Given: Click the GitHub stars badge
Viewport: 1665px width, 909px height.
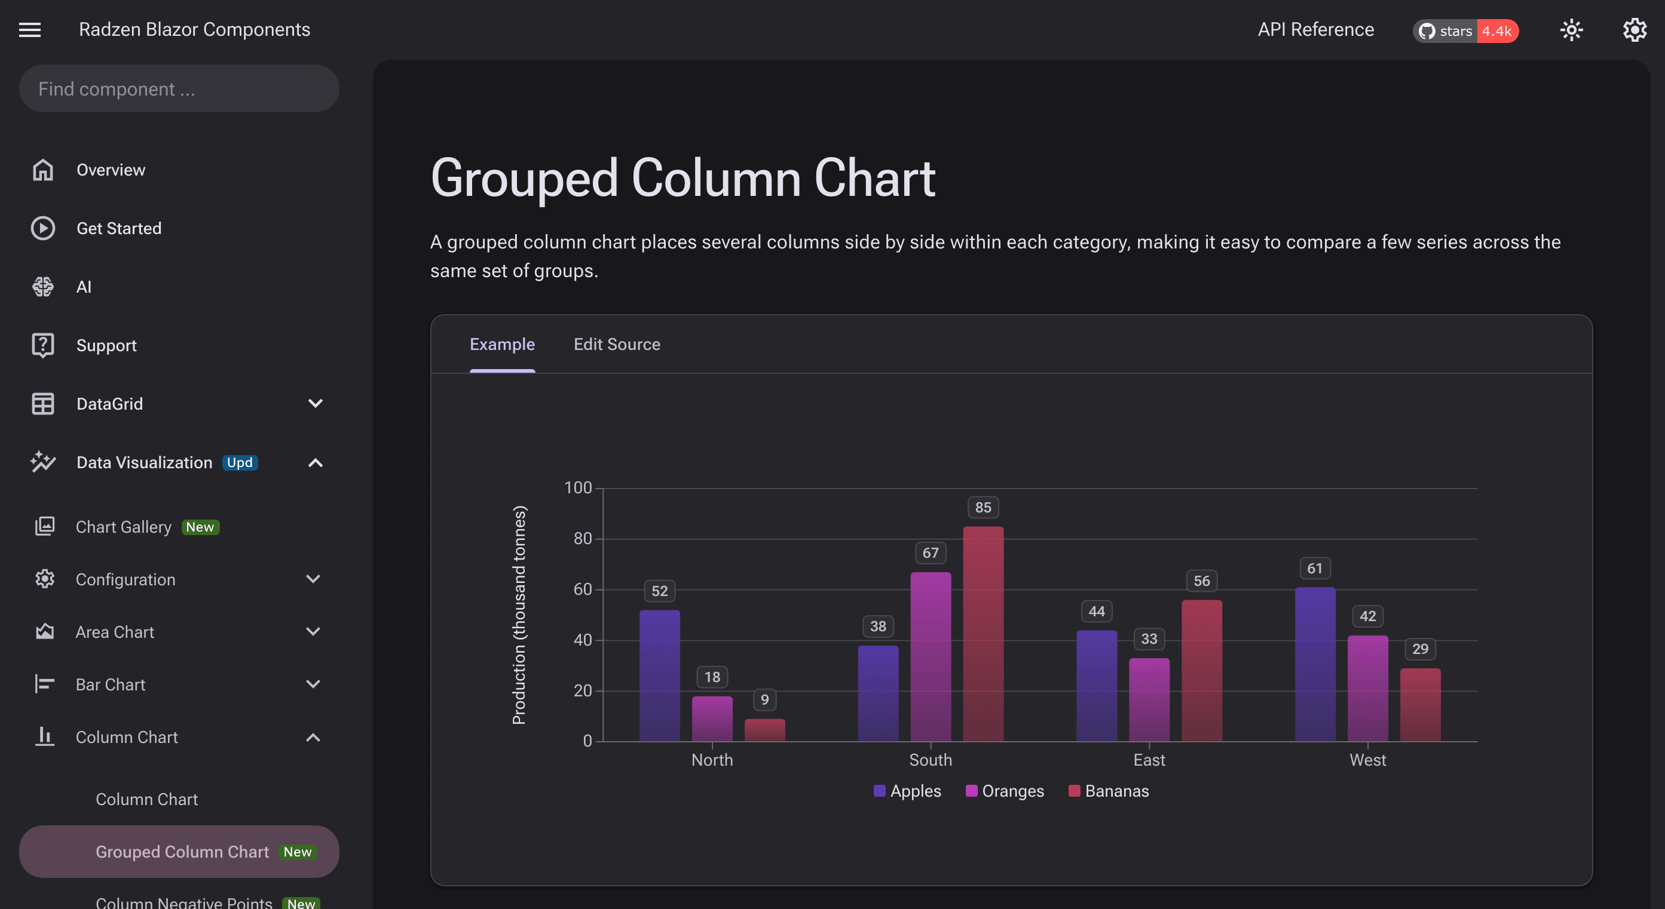Looking at the screenshot, I should click(1465, 30).
